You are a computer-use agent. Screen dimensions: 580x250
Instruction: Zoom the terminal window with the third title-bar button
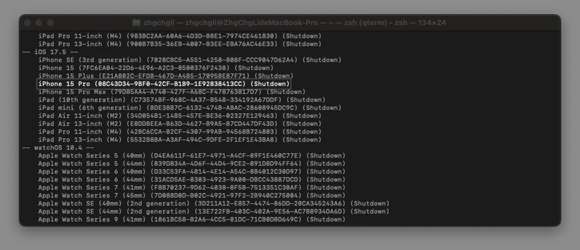[x=51, y=23]
